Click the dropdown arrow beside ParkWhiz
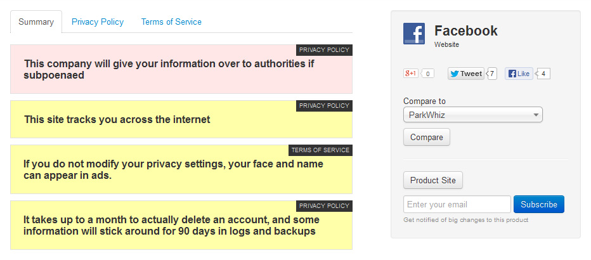Screen dimensions: 591x260 pyautogui.click(x=536, y=115)
